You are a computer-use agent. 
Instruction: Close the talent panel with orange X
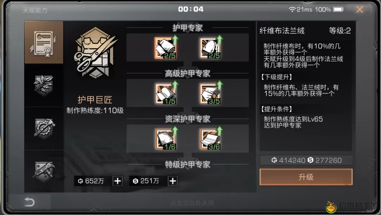coord(359,9)
